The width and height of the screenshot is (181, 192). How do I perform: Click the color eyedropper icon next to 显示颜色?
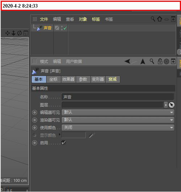[x=92, y=135]
